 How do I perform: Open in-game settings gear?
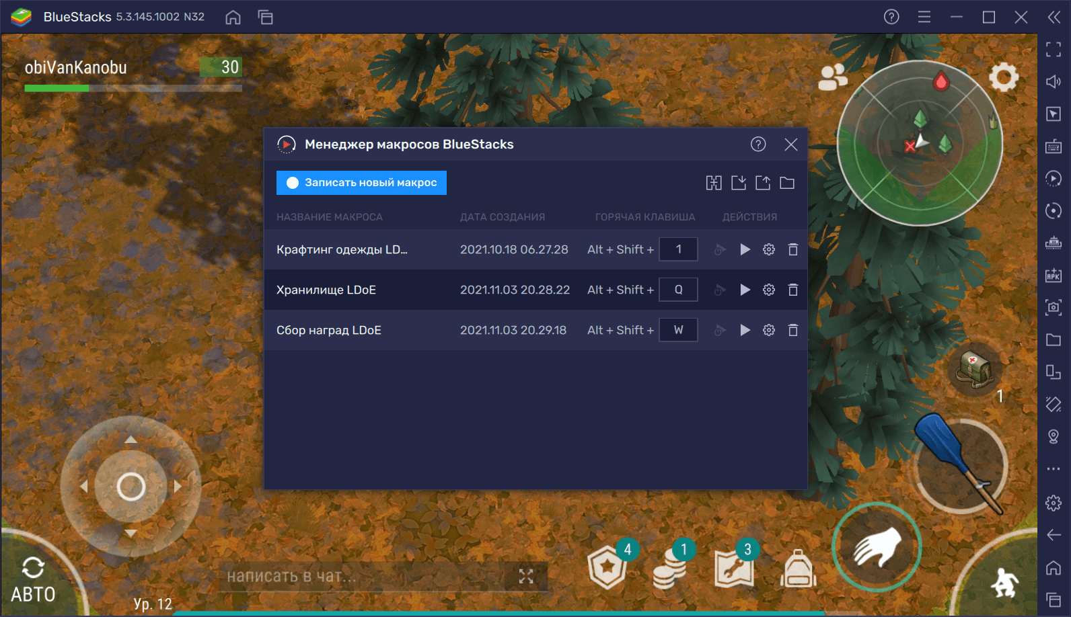[1004, 77]
